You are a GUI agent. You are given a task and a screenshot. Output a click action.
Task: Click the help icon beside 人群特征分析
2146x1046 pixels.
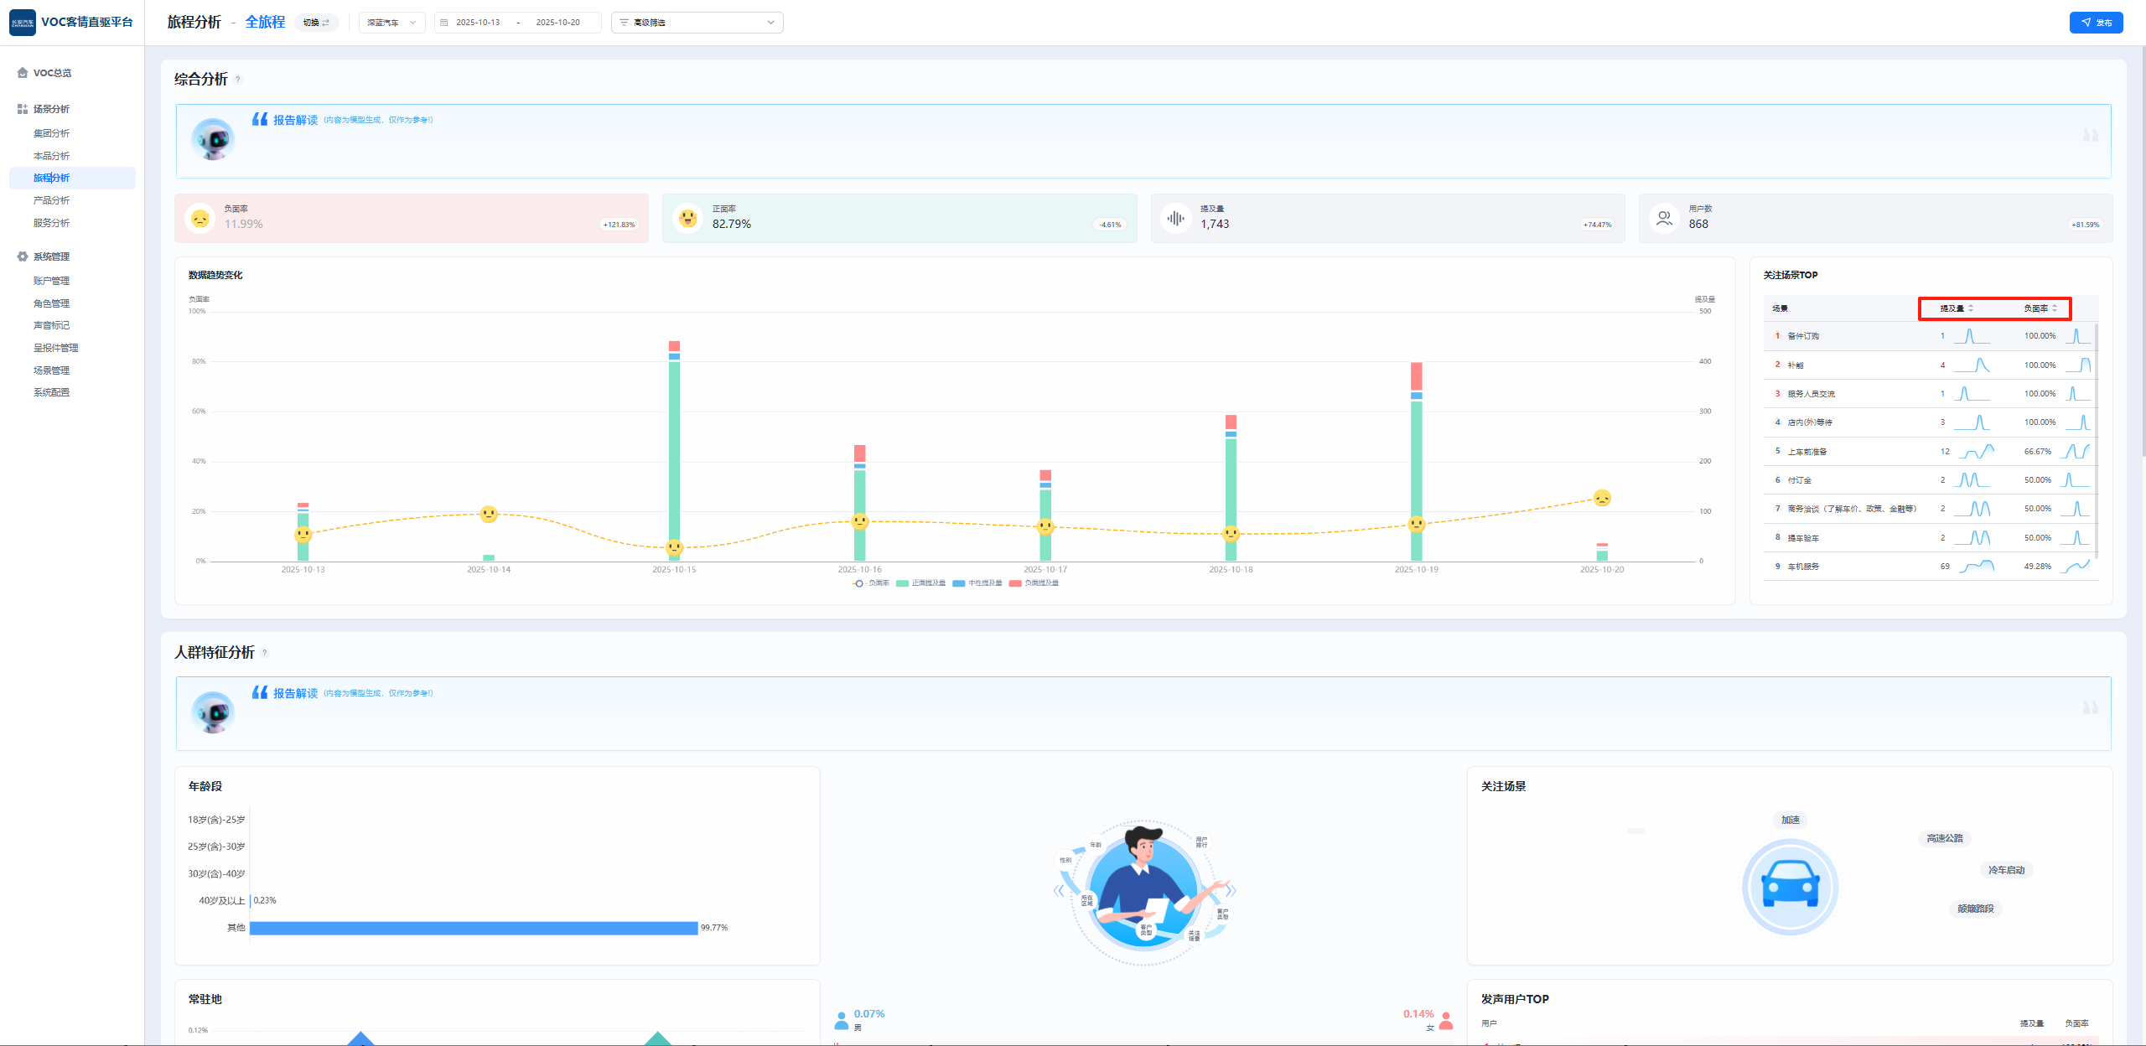coord(265,653)
